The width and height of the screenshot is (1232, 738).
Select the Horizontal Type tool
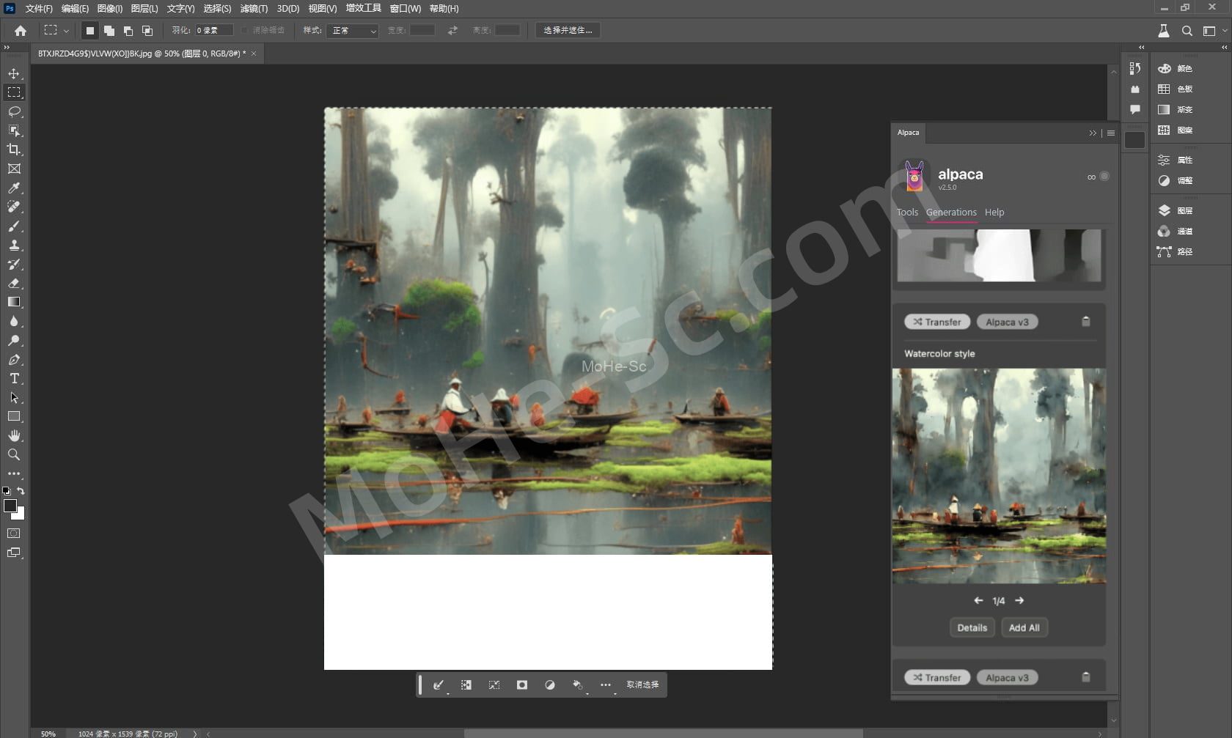(14, 378)
